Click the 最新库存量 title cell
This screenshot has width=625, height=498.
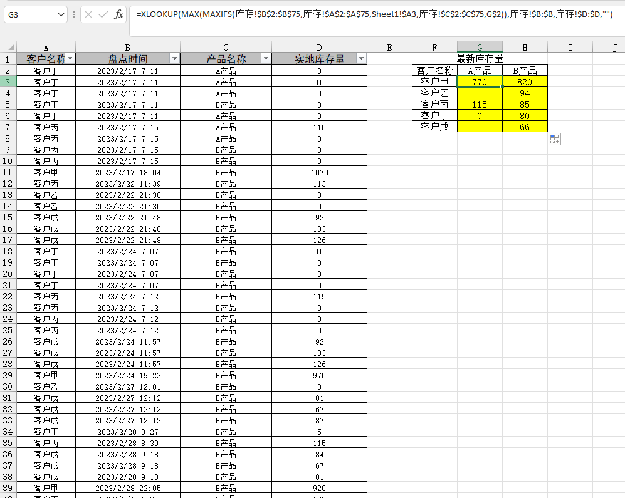click(480, 58)
